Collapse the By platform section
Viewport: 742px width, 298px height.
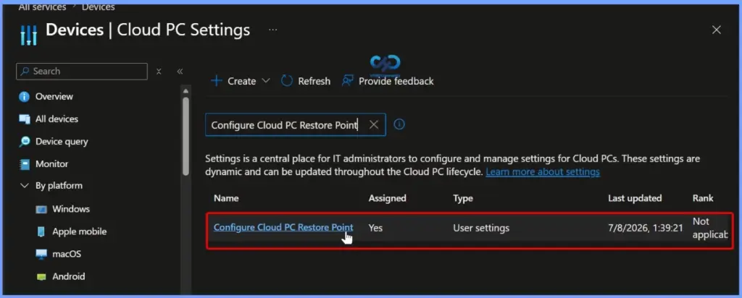click(x=25, y=186)
